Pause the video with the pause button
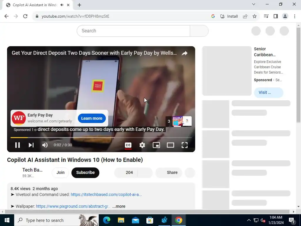Viewport: 301px width, 226px height. (x=17, y=145)
